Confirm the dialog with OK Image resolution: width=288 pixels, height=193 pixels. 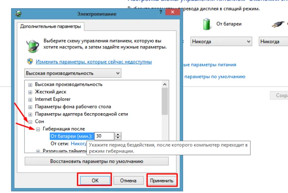tap(95, 181)
